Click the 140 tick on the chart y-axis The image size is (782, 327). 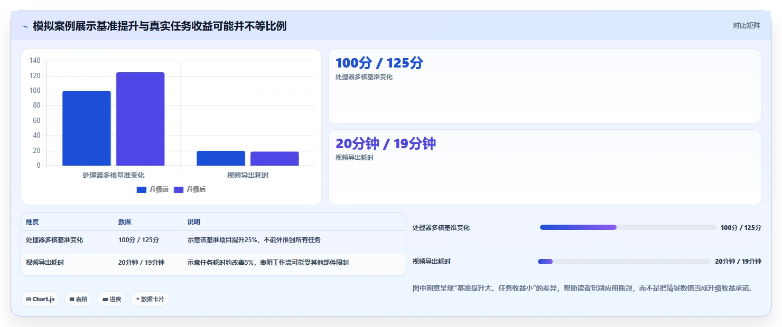click(x=35, y=61)
